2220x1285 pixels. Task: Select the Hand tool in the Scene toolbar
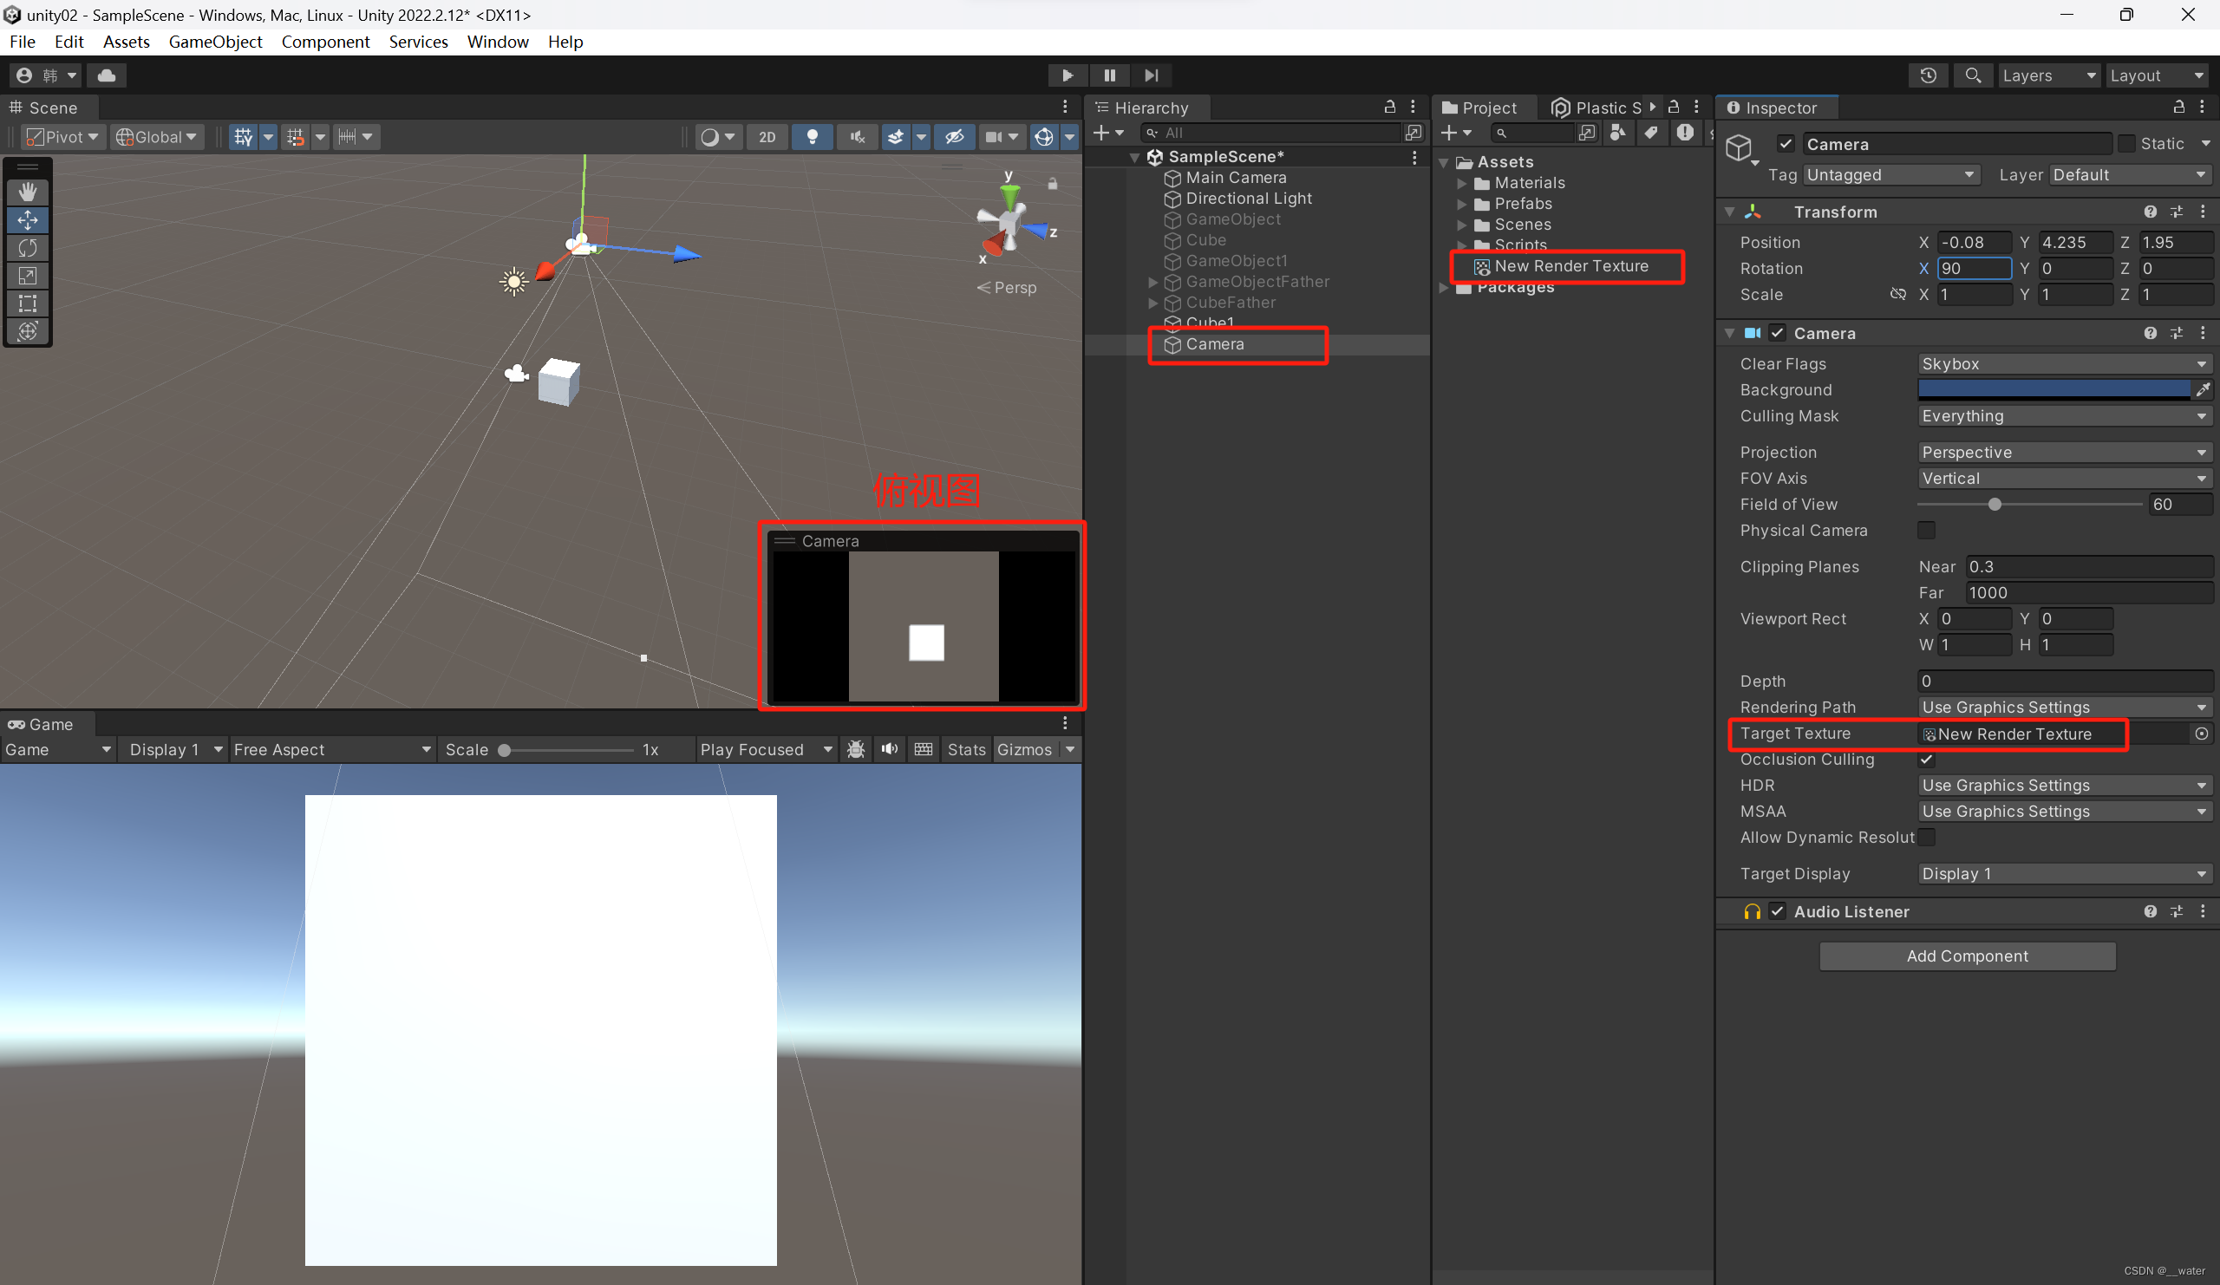pyautogui.click(x=27, y=192)
